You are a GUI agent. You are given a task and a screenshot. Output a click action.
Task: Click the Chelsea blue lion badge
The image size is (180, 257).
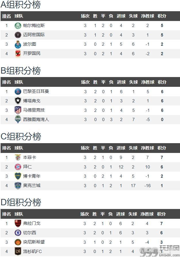coord(18,233)
